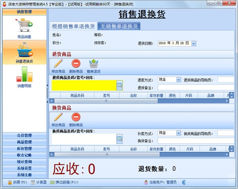Open the 补款方式 dropdown
This screenshot has height=189, width=238.
coord(178,133)
